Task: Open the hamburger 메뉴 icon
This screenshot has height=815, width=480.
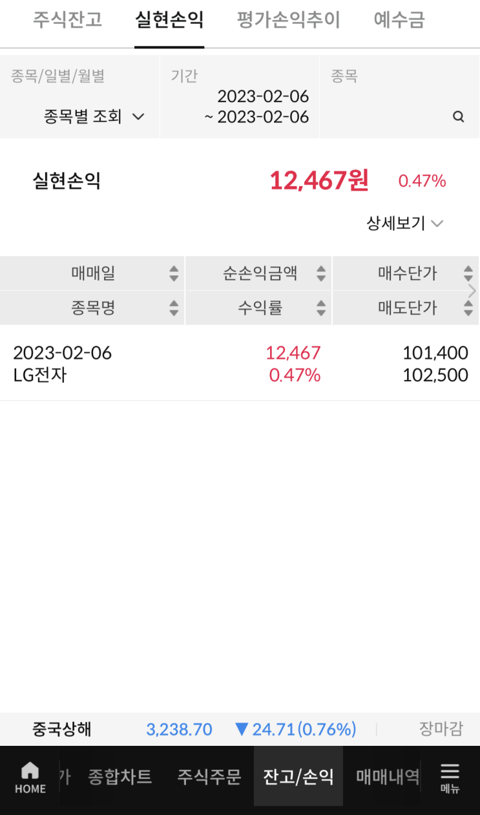Action: 449,777
